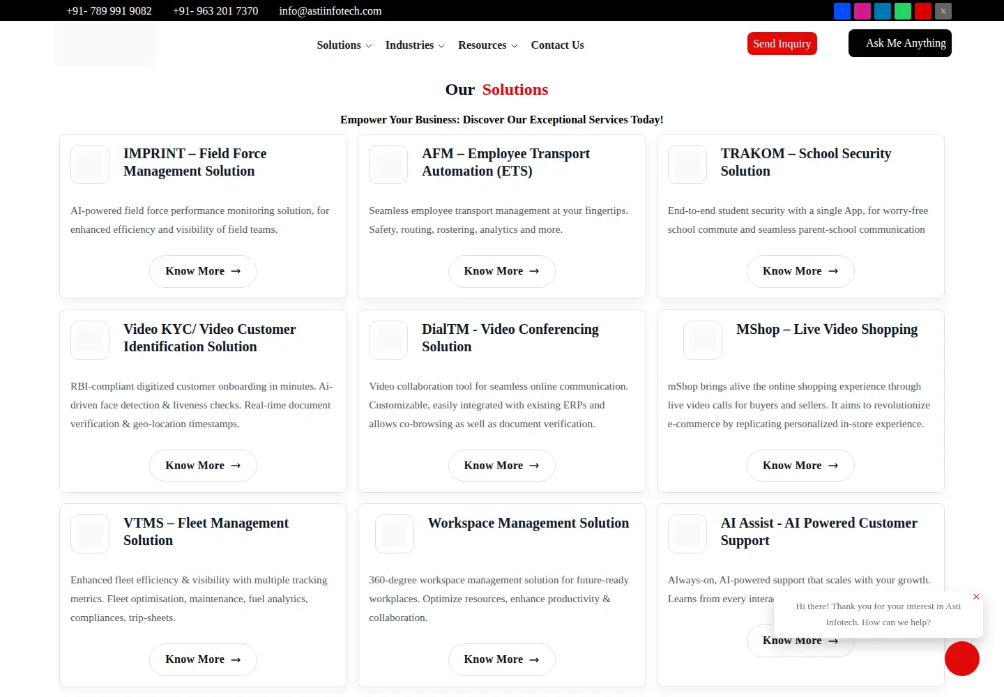Click the icon box beside Workspace Management title
Screen dimensions: 1004x697
(395, 534)
